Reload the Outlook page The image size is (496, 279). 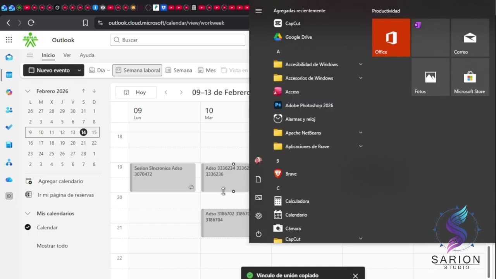[31, 23]
